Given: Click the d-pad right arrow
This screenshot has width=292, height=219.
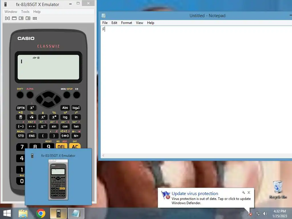Looking at the screenshot, I should (57, 99).
